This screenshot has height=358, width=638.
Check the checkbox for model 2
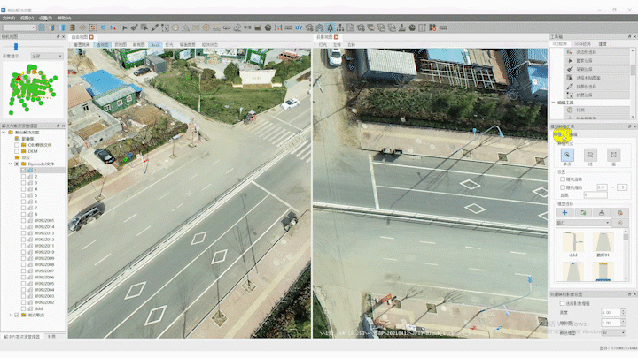pos(23,177)
